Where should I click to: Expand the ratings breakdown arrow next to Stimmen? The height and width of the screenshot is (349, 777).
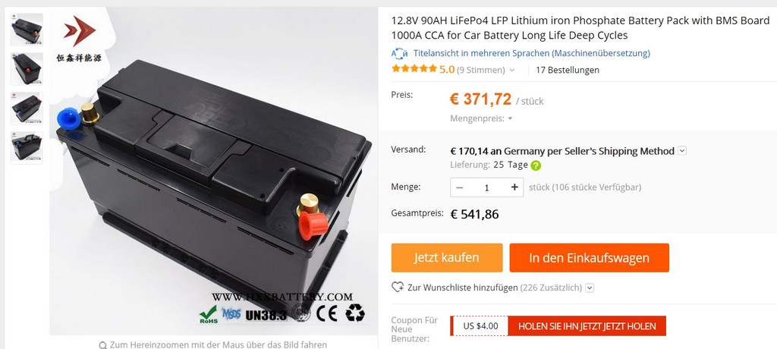coord(512,71)
